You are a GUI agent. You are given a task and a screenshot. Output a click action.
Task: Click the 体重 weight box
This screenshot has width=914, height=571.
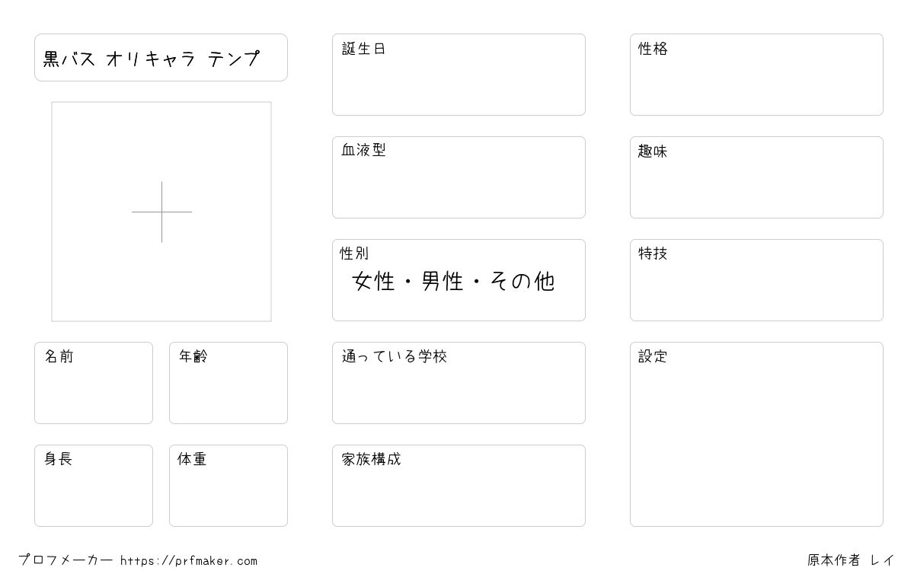point(228,486)
